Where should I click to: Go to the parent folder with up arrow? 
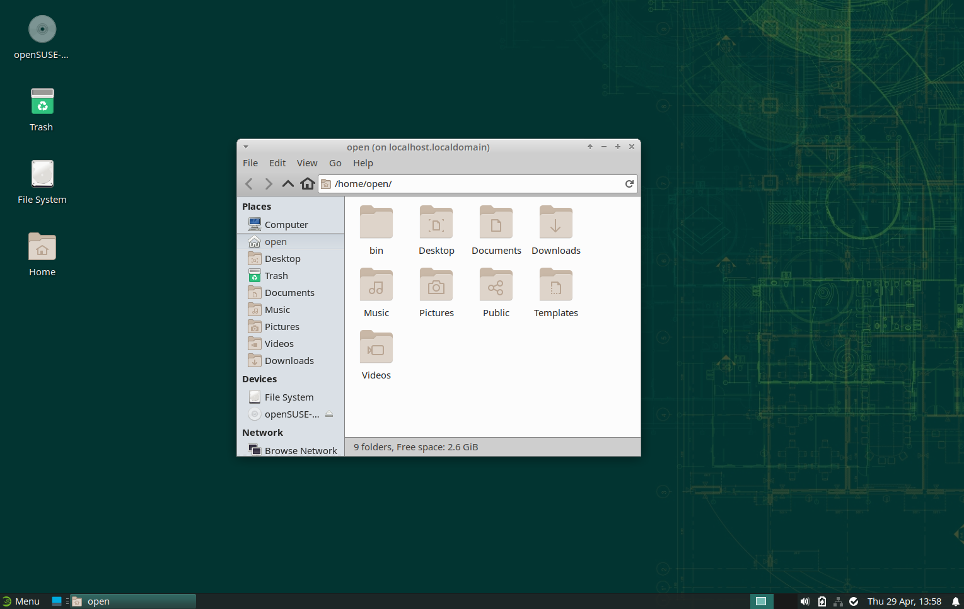pyautogui.click(x=288, y=184)
